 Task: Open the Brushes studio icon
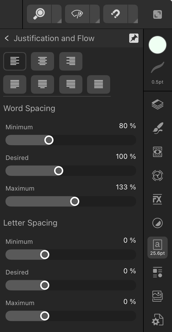click(x=158, y=128)
